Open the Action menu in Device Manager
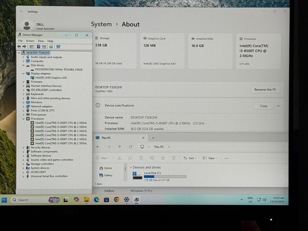This screenshot has height=231, width=308. pyautogui.click(x=30, y=41)
